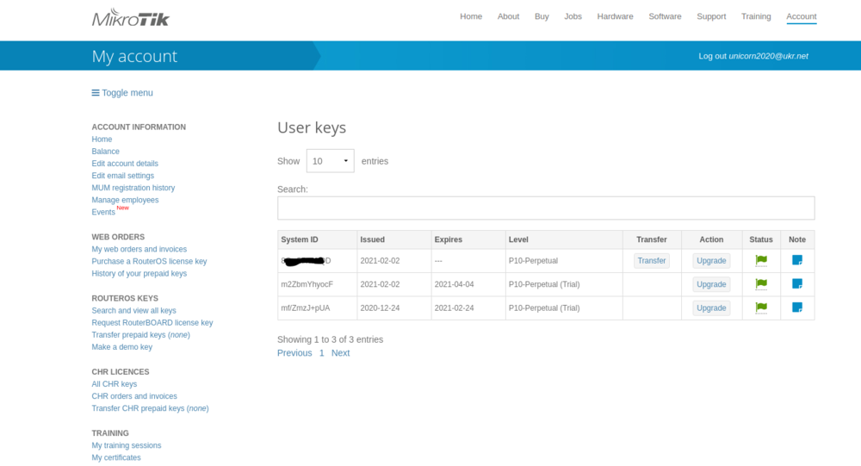The width and height of the screenshot is (861, 466).
Task: Click green status flag for m2ZbmYhyocF
Action: click(x=761, y=284)
